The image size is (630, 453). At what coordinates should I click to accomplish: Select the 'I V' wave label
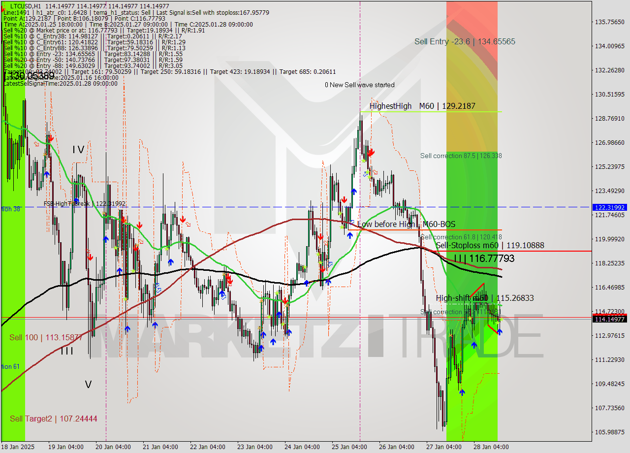pos(78,149)
